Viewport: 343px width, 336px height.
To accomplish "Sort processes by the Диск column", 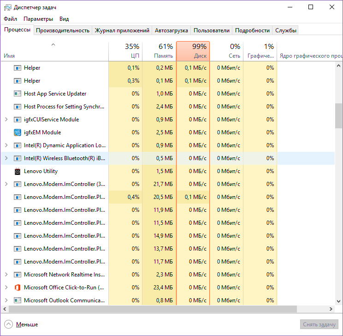I will (x=193, y=51).
